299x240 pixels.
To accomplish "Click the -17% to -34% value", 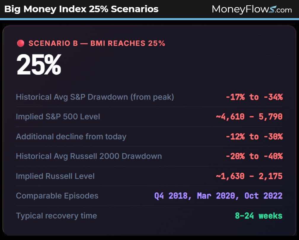I will (254, 97).
